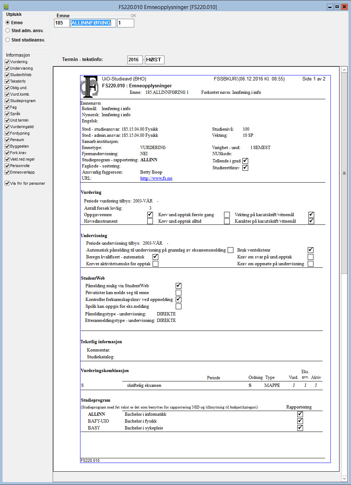
Task: Select Sted adm. ansv. radio option
Action: click(x=8, y=30)
